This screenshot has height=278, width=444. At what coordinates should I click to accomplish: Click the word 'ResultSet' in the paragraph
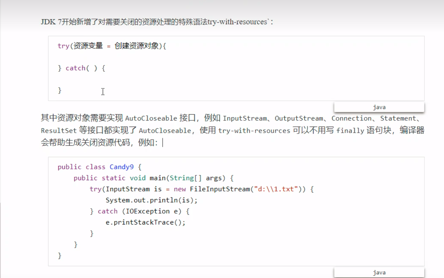[58, 131]
